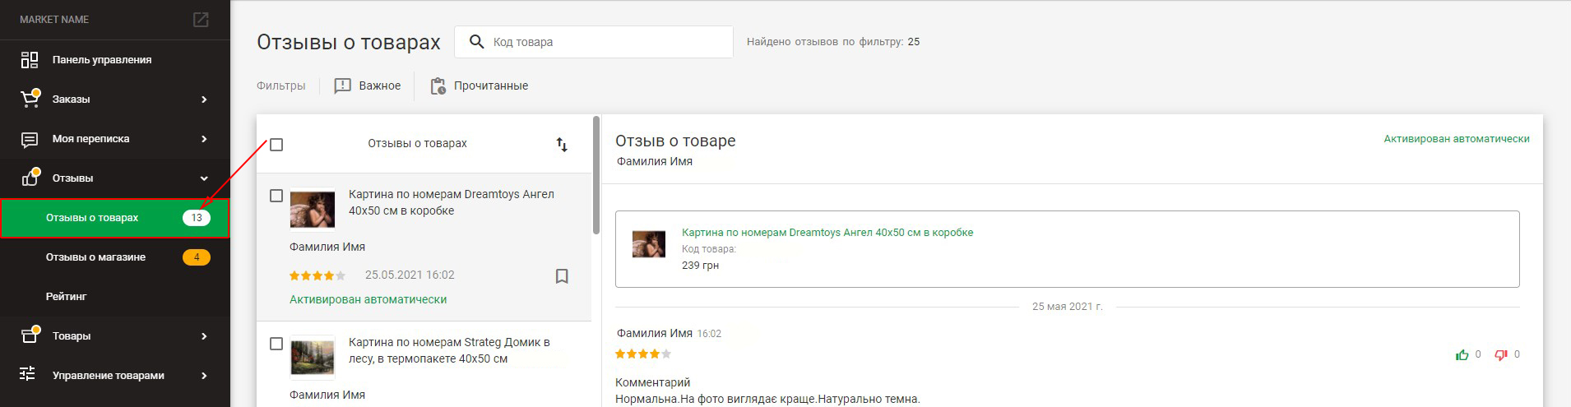Click the Dreamtoys Ангел title in the review list

(452, 202)
